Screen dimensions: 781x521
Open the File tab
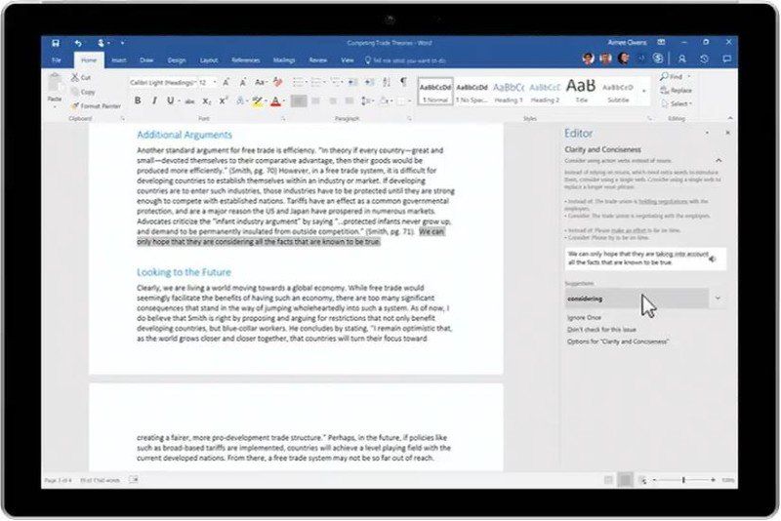click(x=57, y=60)
